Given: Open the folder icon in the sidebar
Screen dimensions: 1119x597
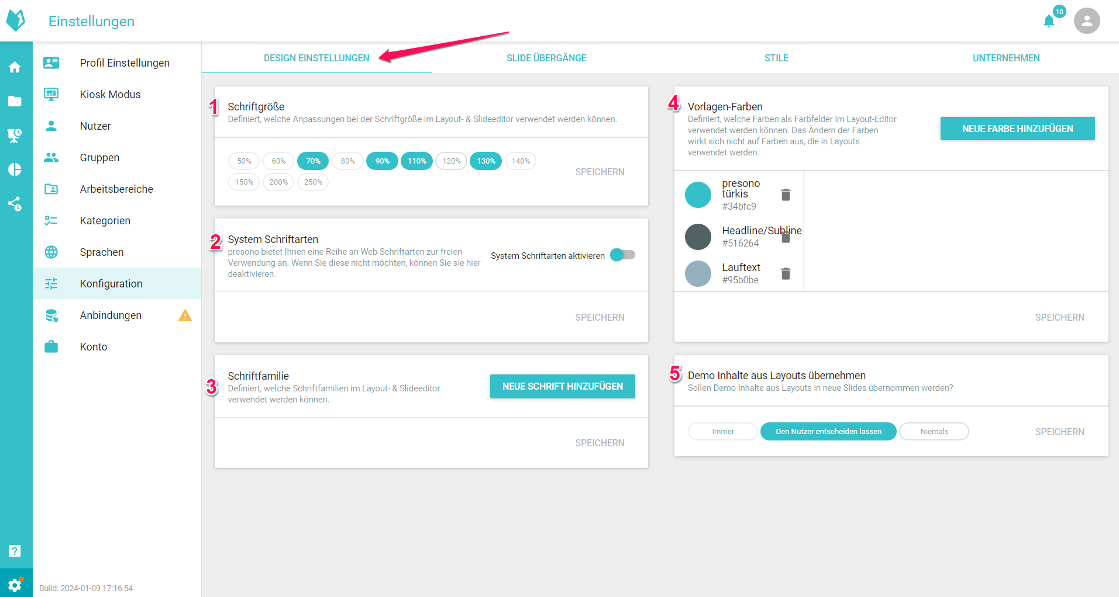Looking at the screenshot, I should coord(15,101).
